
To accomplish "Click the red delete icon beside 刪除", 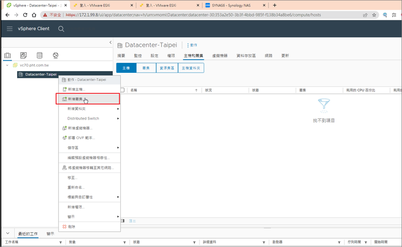I will (64, 227).
